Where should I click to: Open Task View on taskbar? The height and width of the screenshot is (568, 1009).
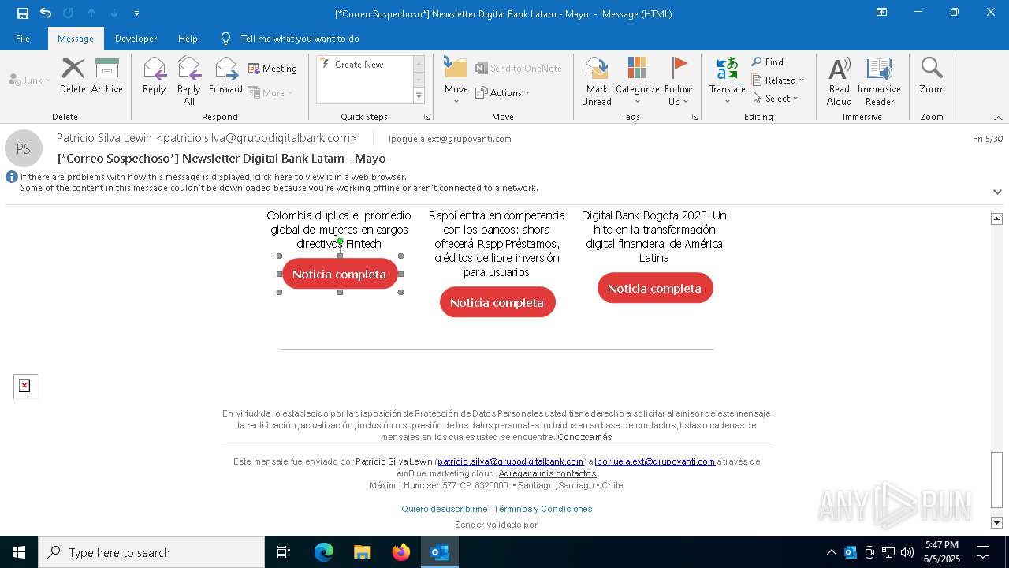tap(284, 552)
